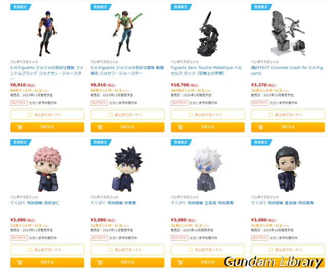Tick まとめてカートへ box for Joseph Joestar
Viewport: 328px width, 269px height.
click(110, 115)
